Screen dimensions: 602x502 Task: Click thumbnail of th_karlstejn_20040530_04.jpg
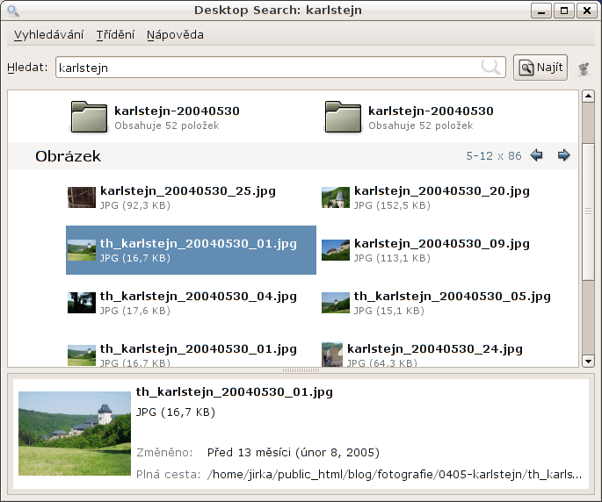pos(82,303)
